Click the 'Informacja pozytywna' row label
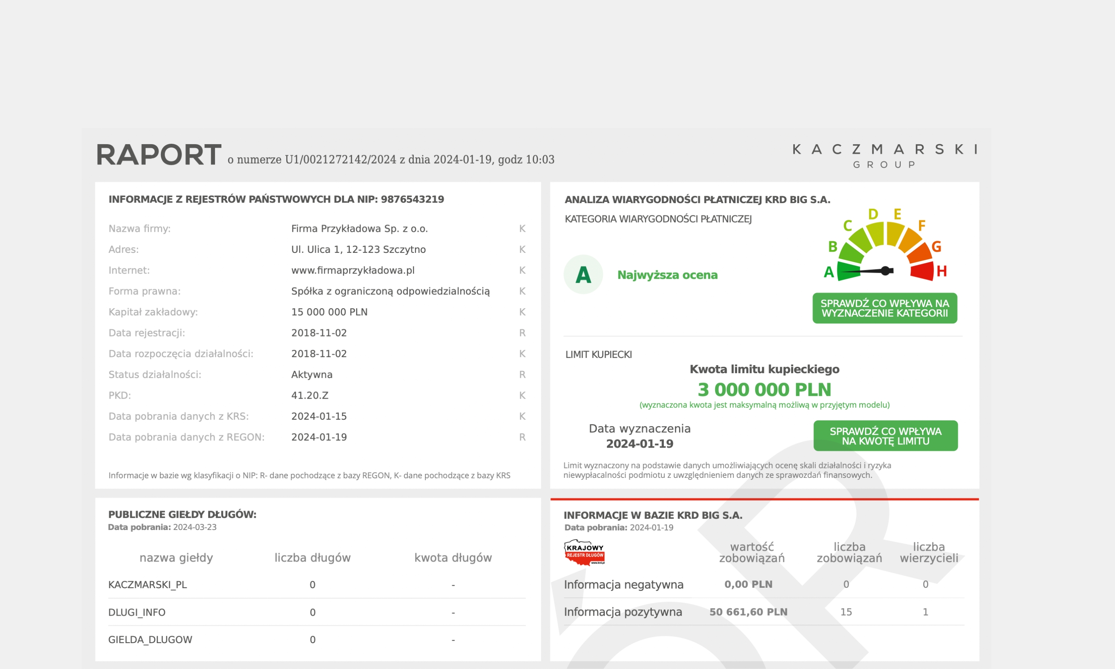 (623, 612)
